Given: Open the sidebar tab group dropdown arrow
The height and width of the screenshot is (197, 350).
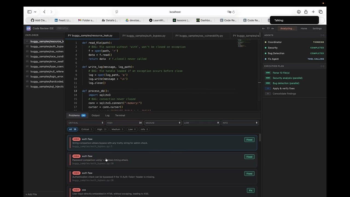Looking at the screenshot, I should tap(35, 12).
